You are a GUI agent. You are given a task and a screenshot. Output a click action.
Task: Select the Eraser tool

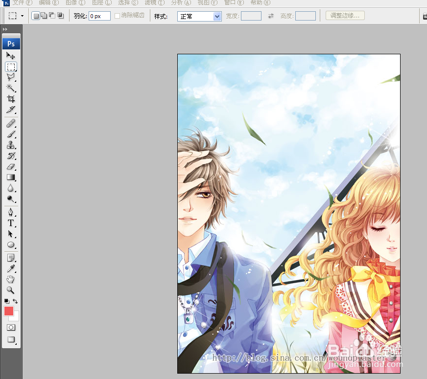pyautogui.click(x=11, y=167)
